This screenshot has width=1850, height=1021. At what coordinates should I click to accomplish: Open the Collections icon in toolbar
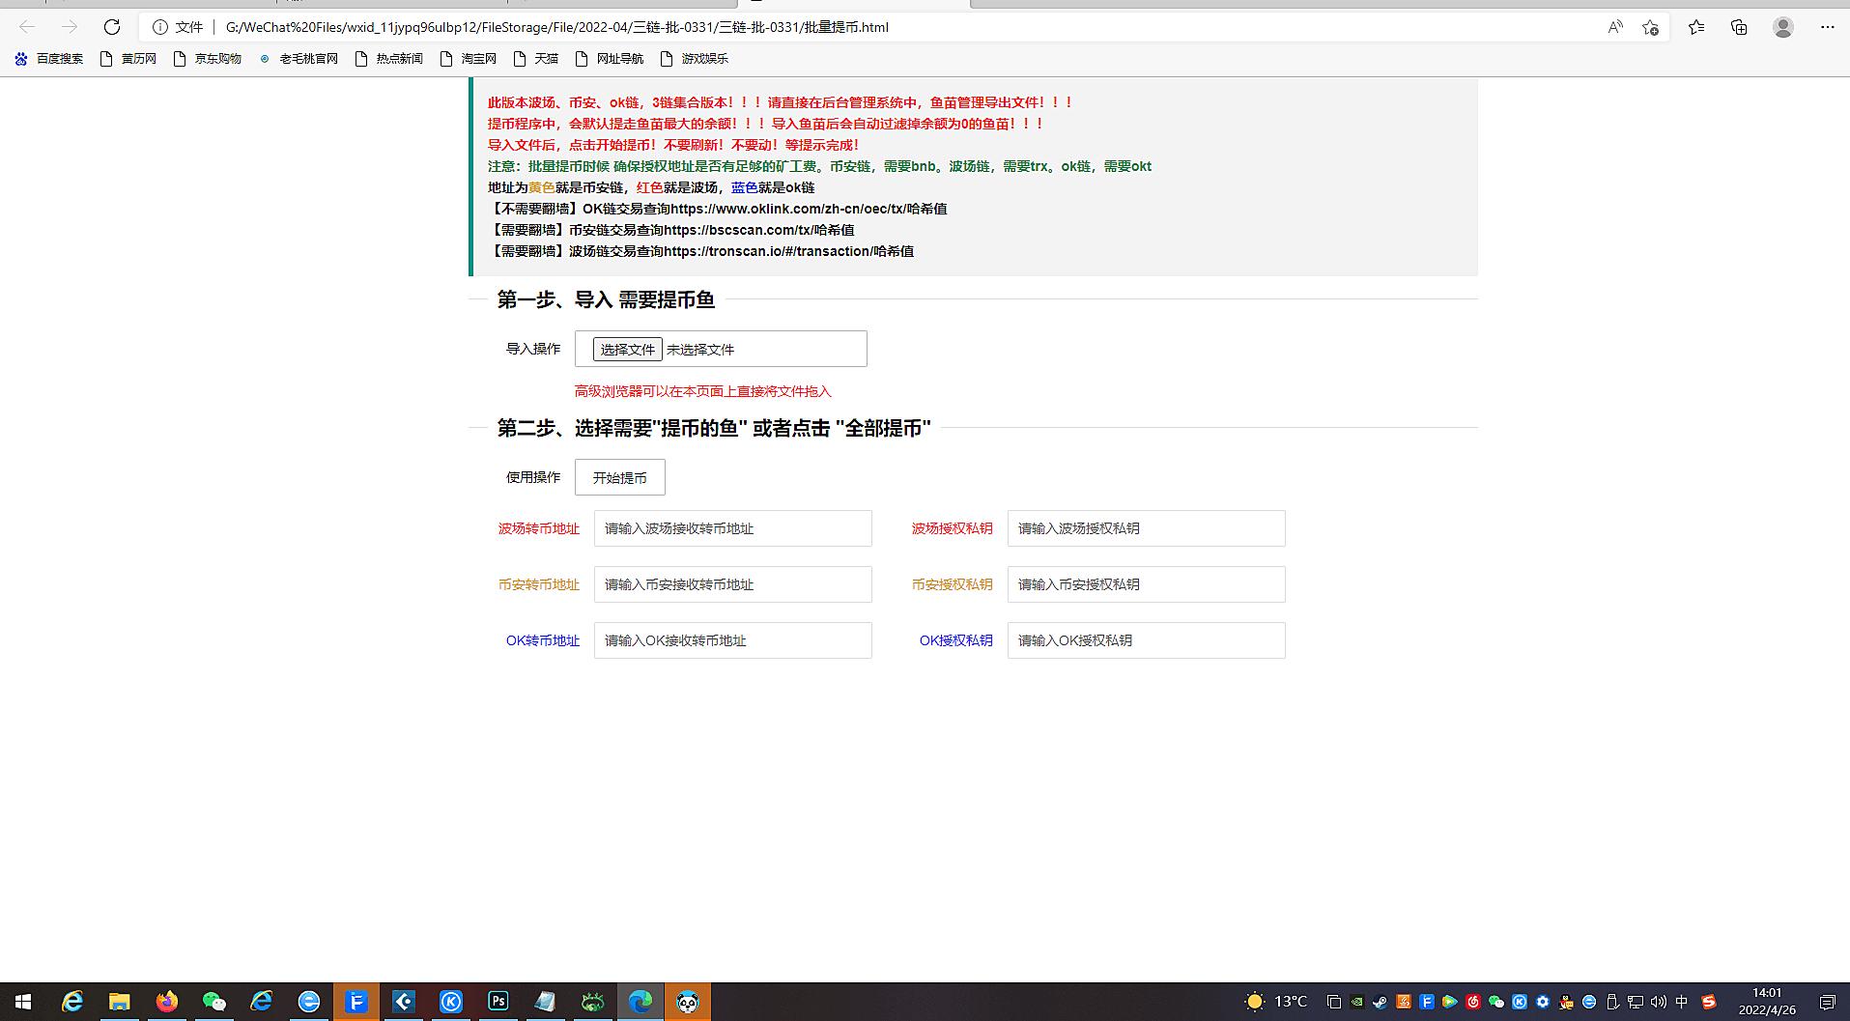click(x=1739, y=27)
